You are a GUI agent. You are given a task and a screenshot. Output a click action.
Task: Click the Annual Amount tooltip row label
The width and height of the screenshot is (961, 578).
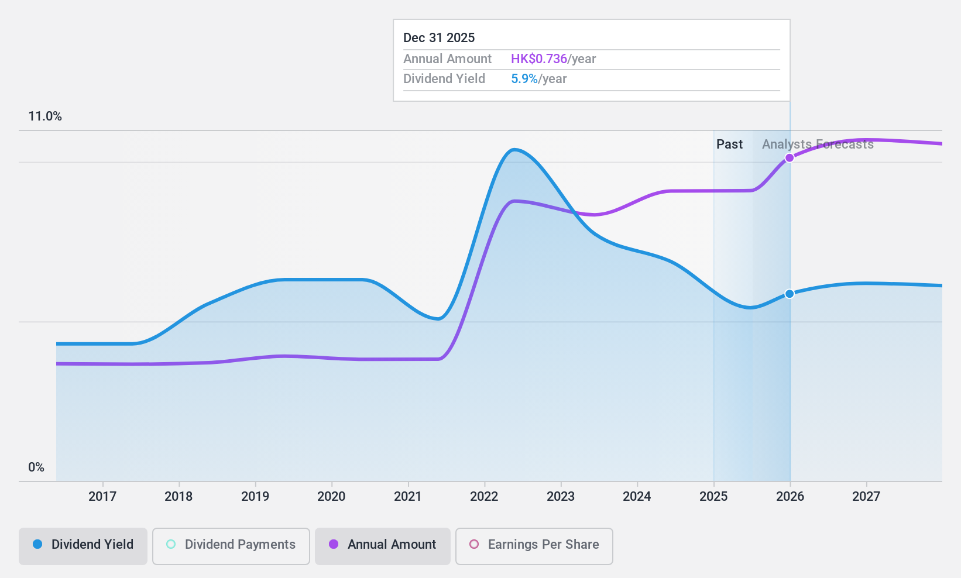coord(448,59)
